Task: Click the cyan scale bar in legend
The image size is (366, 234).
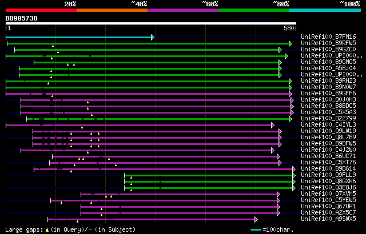Action: [x=256, y=230]
